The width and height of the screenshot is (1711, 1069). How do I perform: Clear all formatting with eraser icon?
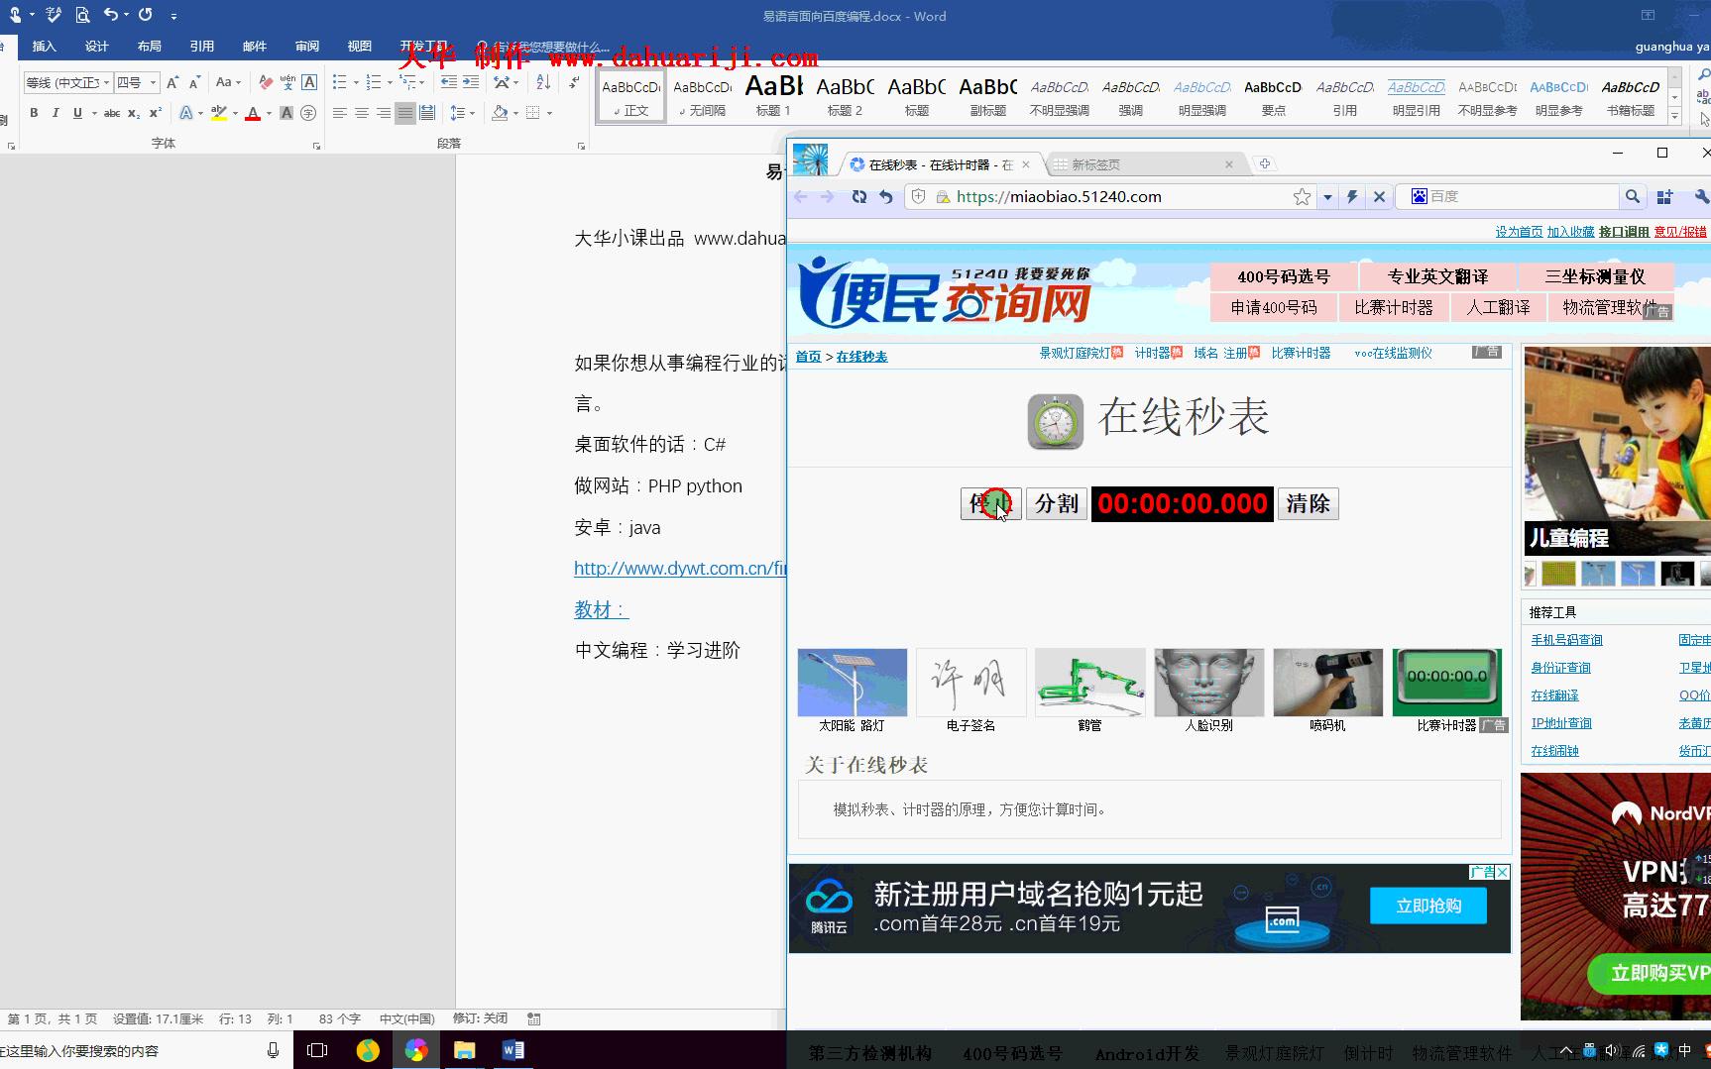pyautogui.click(x=266, y=82)
